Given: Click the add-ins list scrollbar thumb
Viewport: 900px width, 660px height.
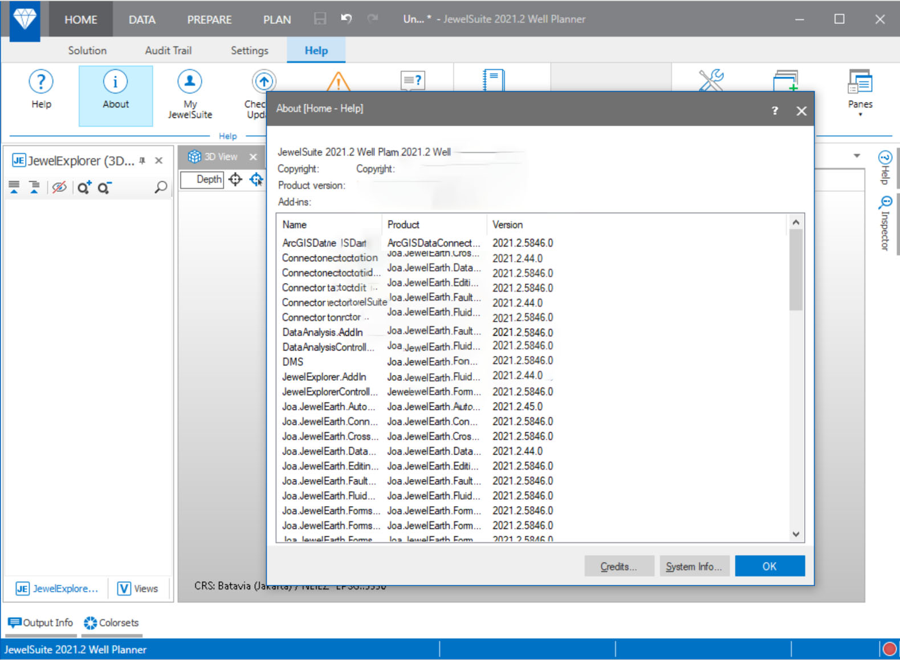Looking at the screenshot, I should coord(796,270).
